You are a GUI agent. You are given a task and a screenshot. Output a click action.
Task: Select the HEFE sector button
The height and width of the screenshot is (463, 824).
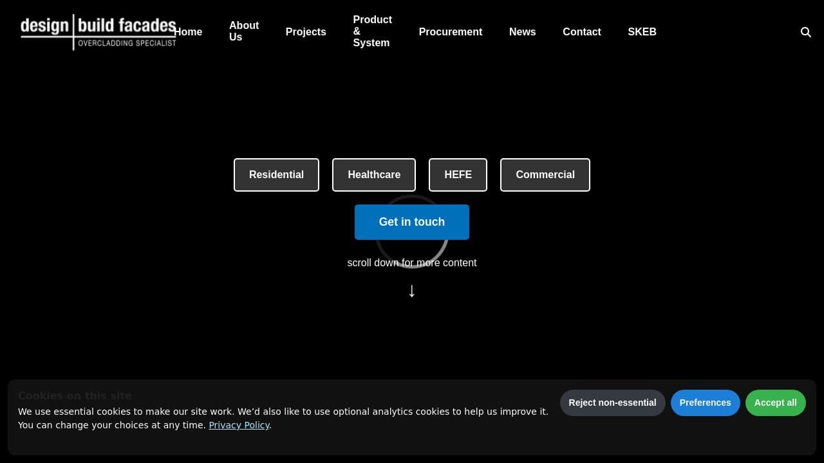pyautogui.click(x=458, y=175)
